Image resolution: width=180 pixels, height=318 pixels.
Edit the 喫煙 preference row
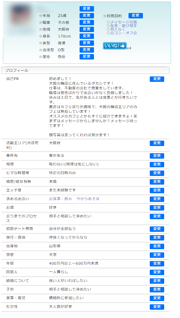point(157,164)
